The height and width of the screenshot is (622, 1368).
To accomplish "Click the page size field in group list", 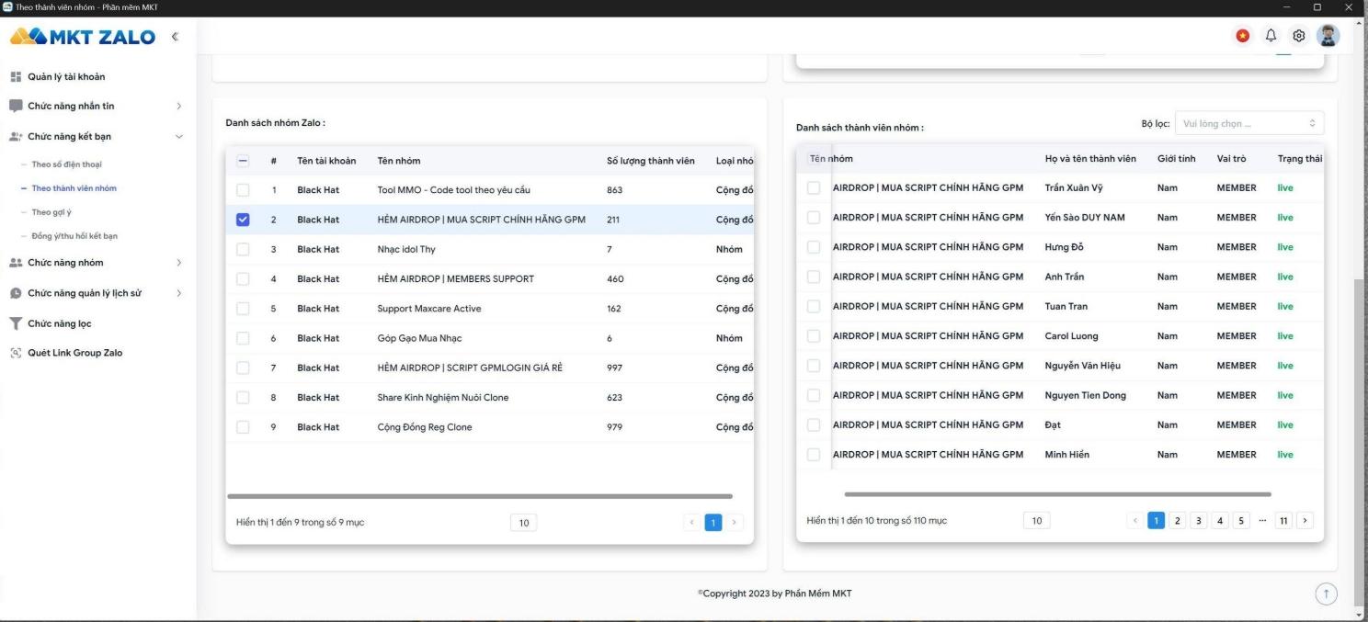I will [x=523, y=523].
